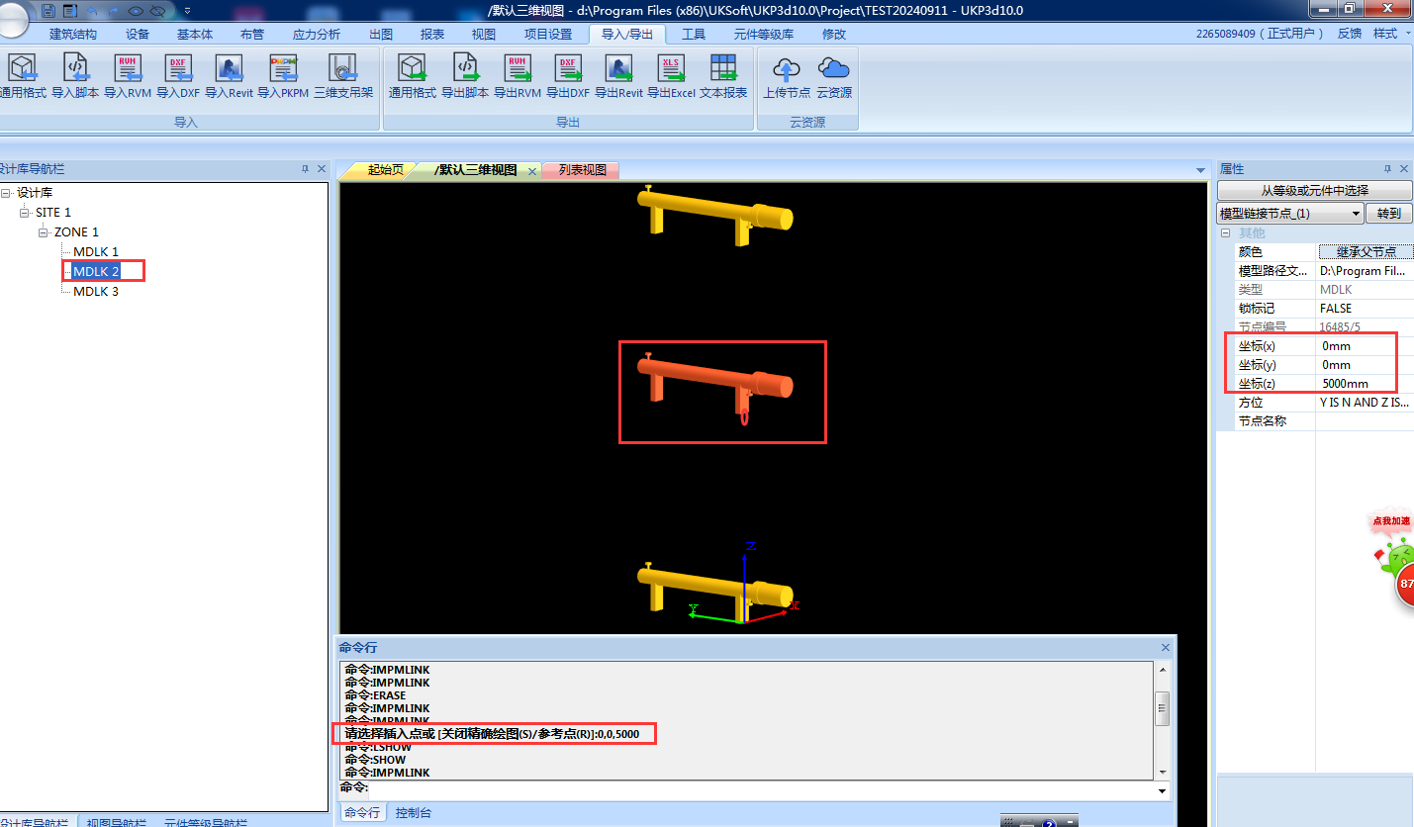Click the eye show icon in quick access toolbar
1414x827 pixels.
tap(134, 11)
